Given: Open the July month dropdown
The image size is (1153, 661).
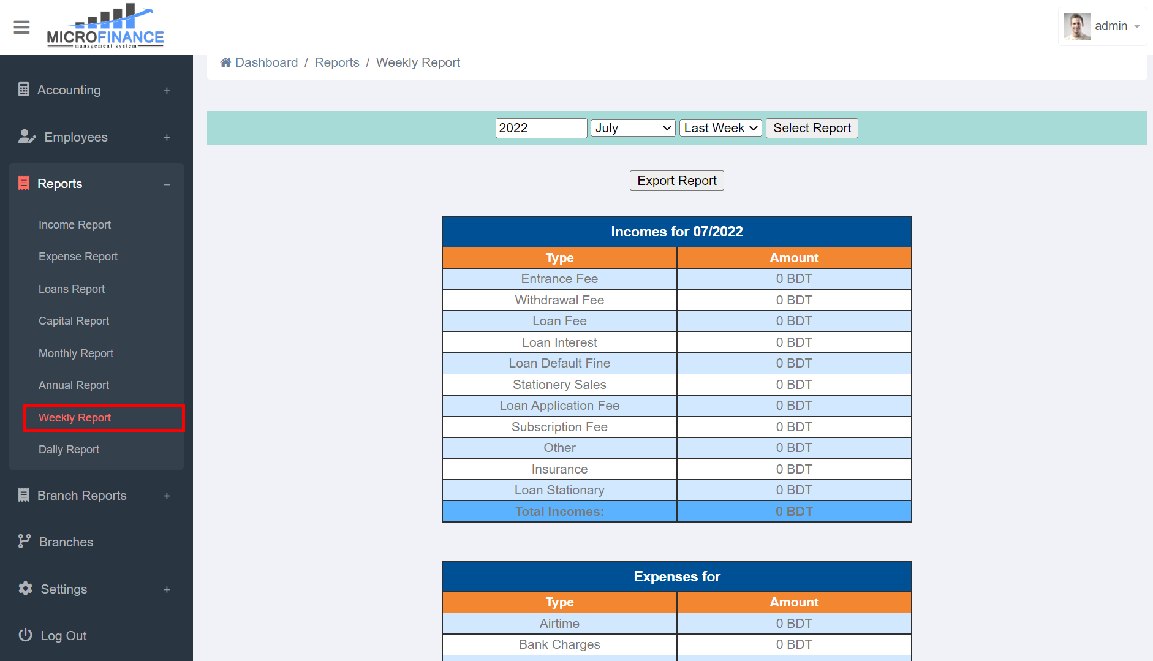Looking at the screenshot, I should point(633,128).
